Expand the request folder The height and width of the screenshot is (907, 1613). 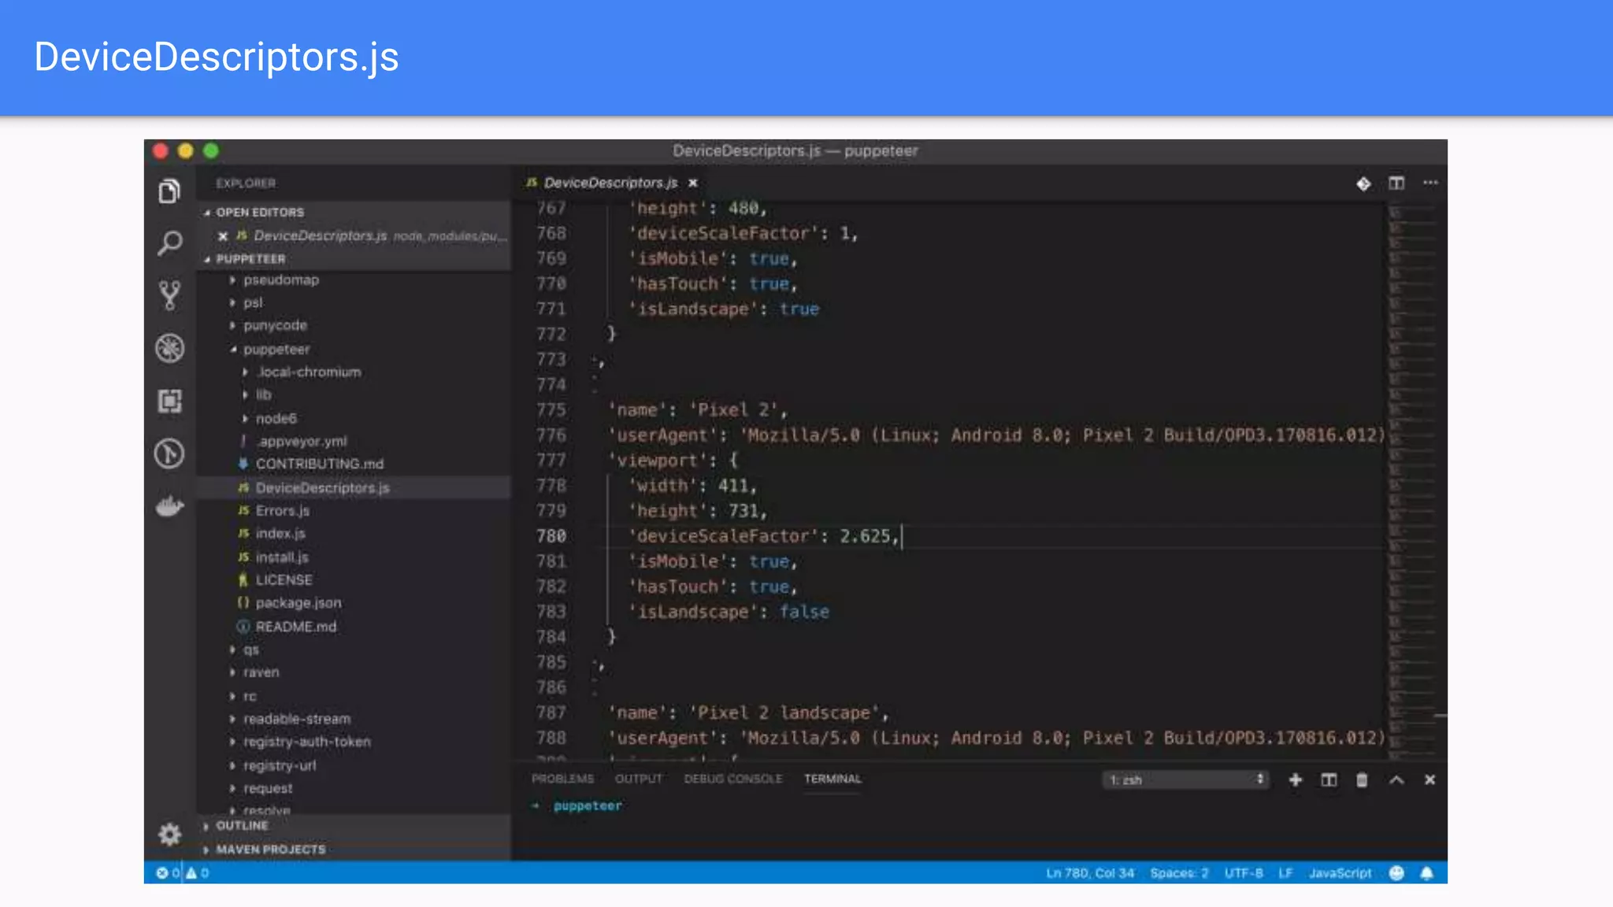[x=267, y=789]
